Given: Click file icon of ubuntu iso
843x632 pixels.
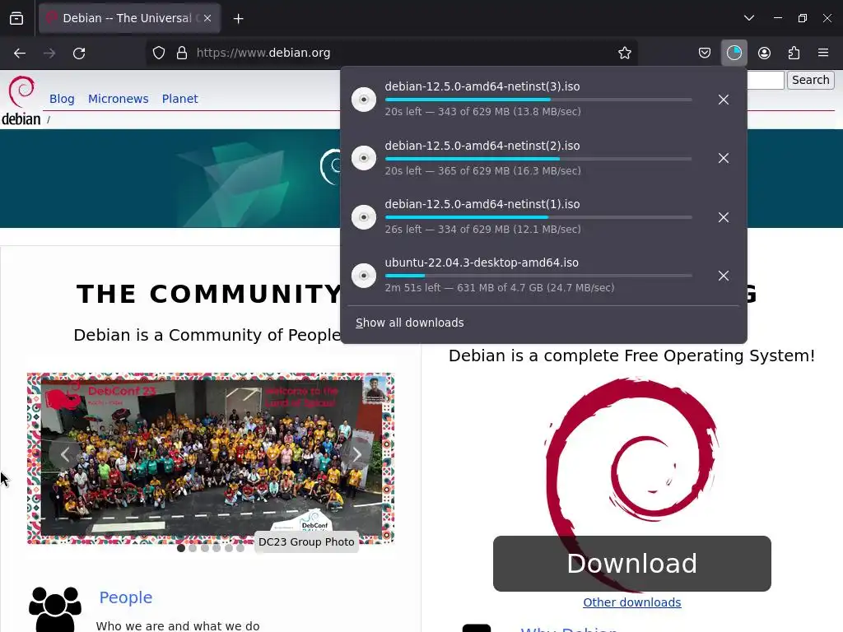Looking at the screenshot, I should point(363,276).
